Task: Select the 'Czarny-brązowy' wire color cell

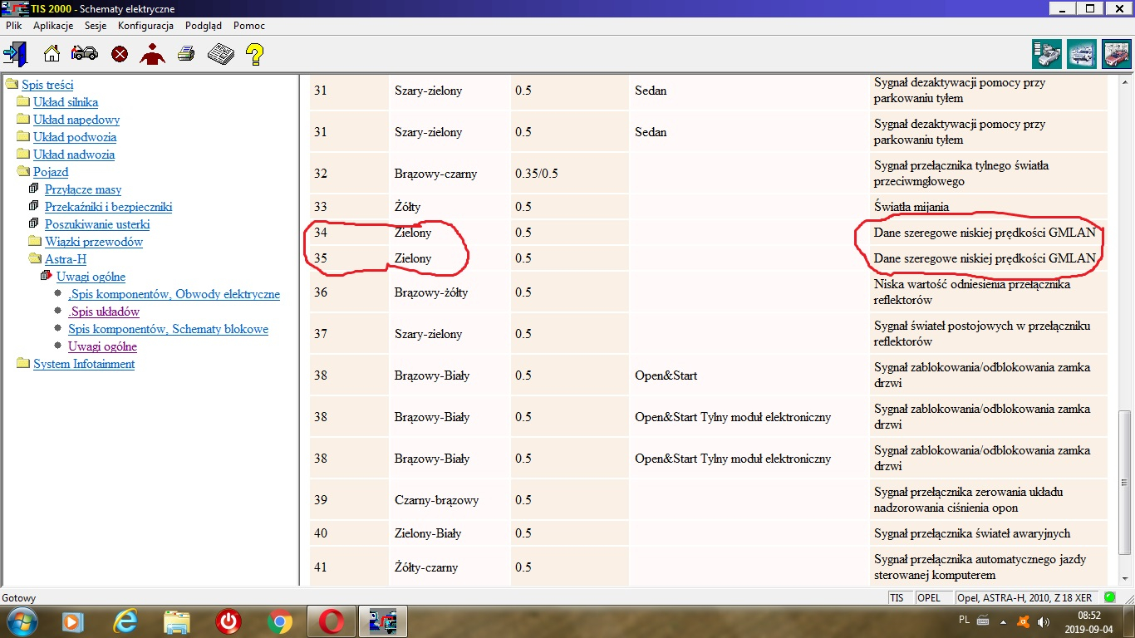Action: [x=450, y=500]
